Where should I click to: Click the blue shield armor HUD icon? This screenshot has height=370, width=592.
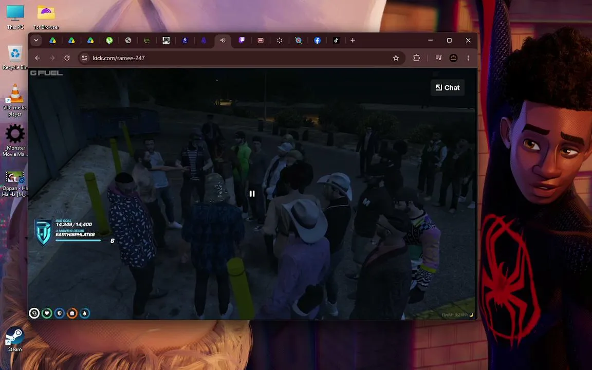[59, 313]
